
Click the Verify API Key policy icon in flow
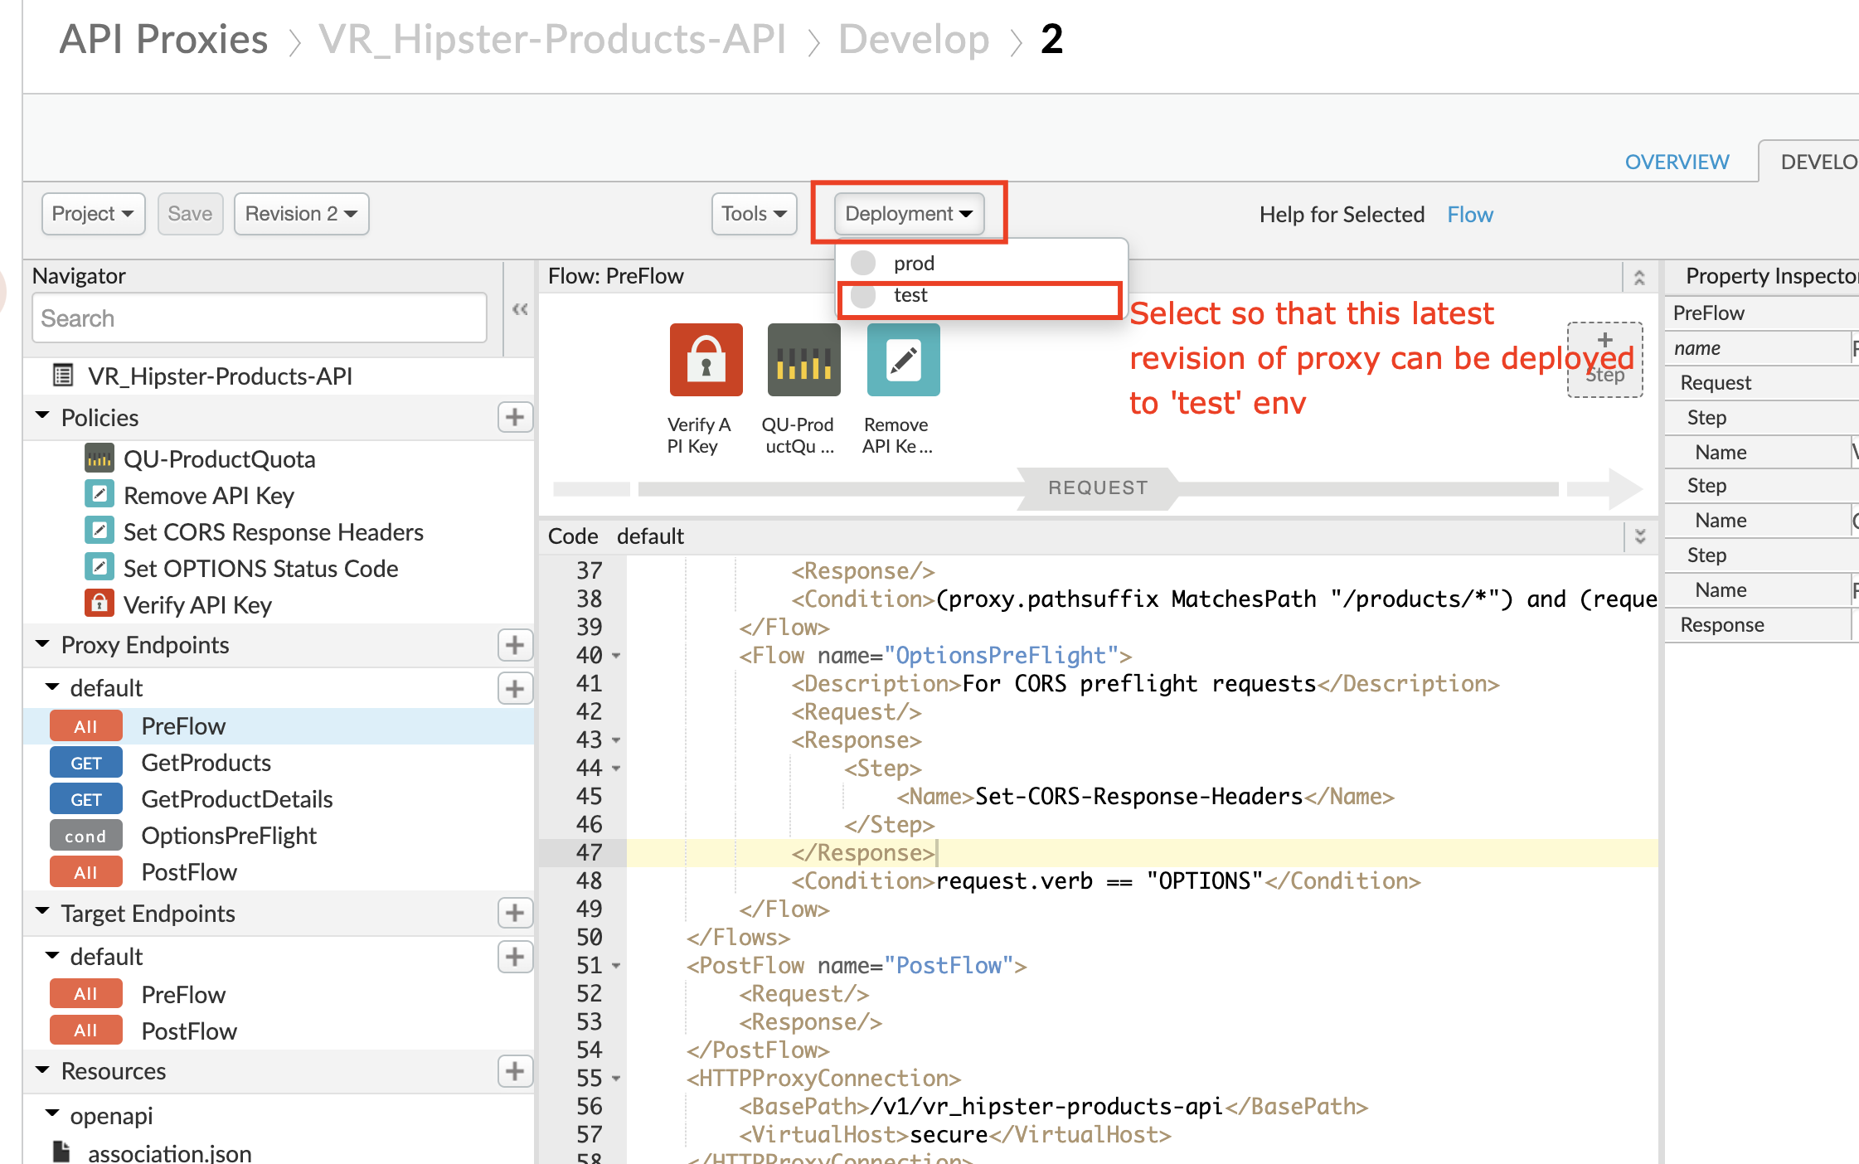706,360
